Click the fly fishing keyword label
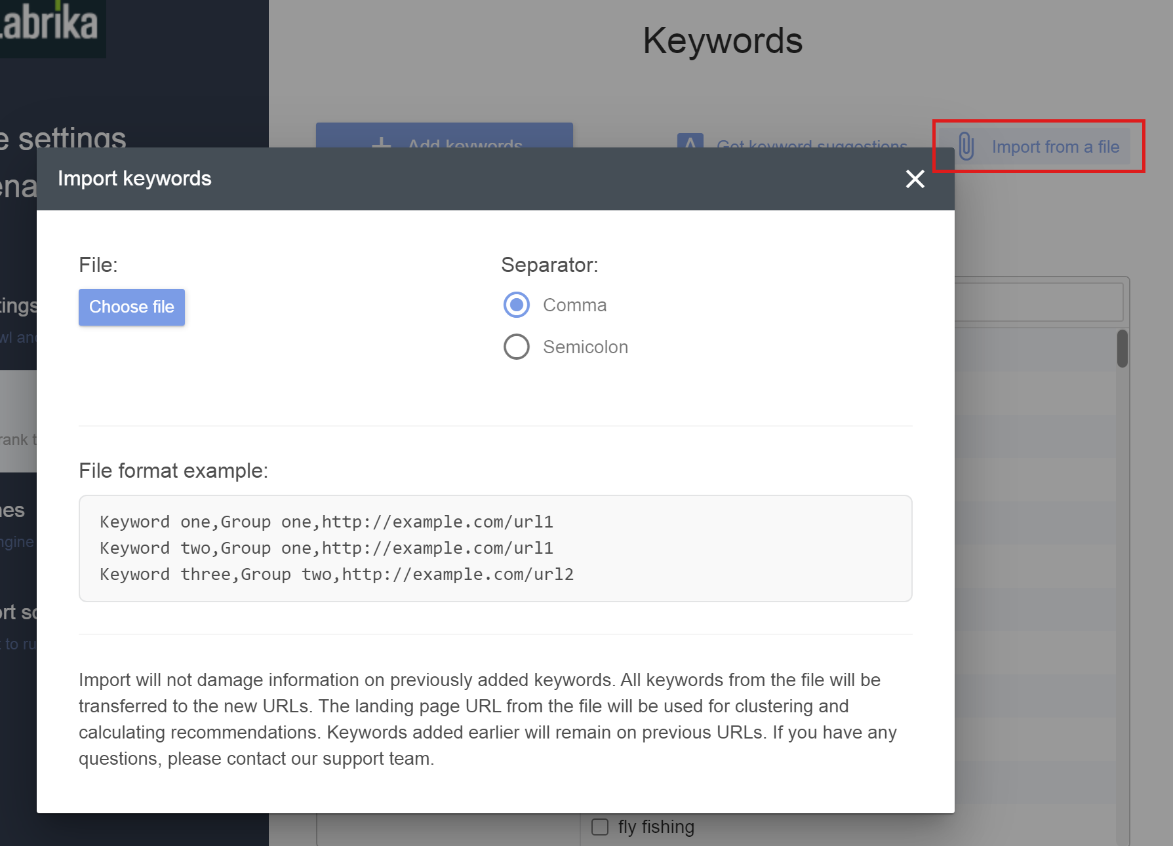1173x846 pixels. coord(656,827)
